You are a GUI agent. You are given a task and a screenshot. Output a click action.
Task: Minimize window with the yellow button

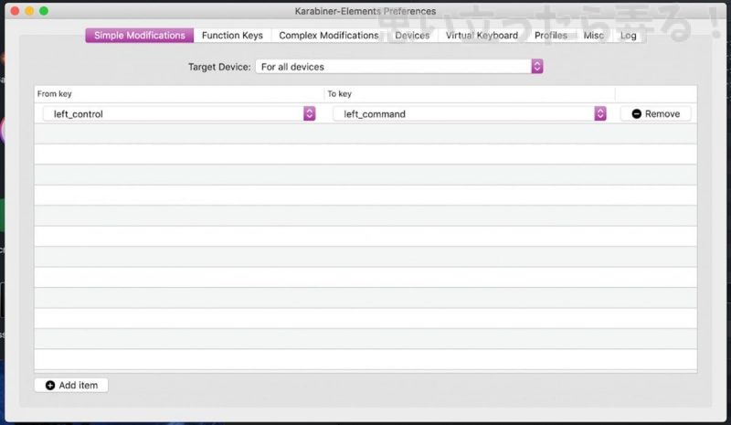pos(29,10)
